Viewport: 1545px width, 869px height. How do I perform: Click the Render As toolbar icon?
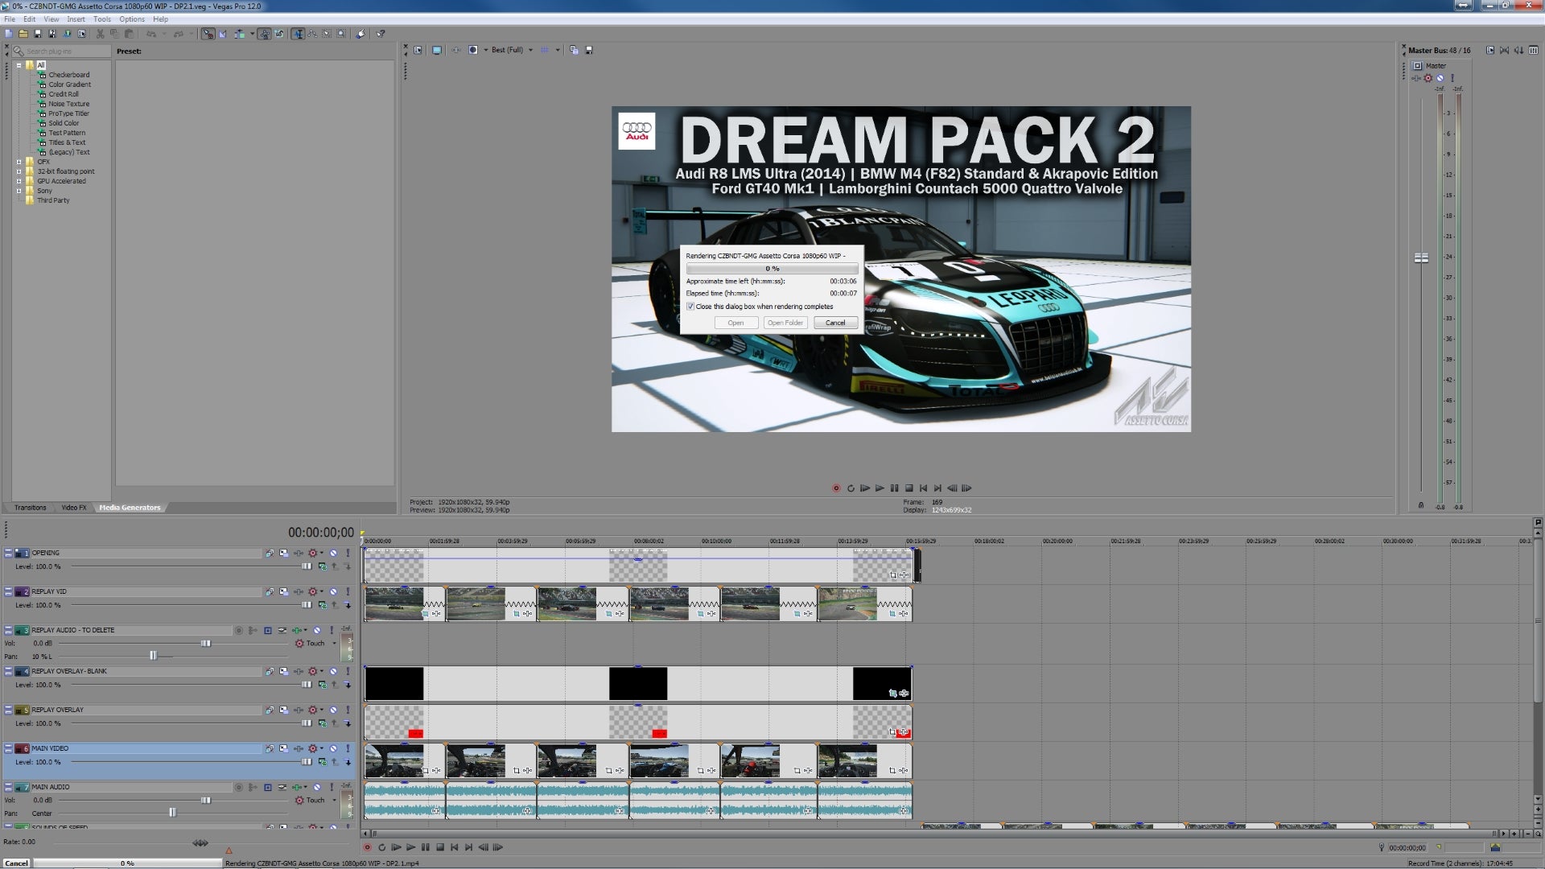click(68, 34)
